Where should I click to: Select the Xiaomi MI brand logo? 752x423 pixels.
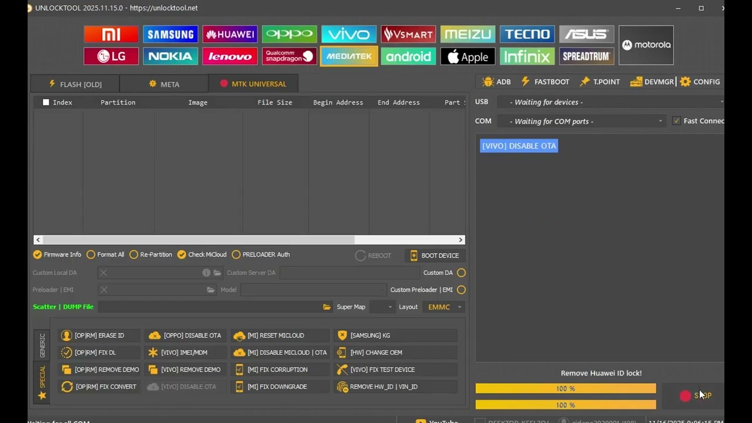click(x=111, y=34)
